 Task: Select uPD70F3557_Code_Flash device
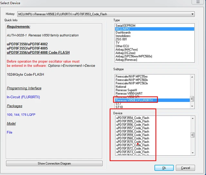click(x=153, y=128)
